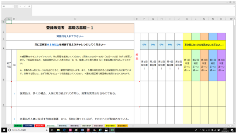Click the formula bar Cancel X icon

[x=20, y=6]
